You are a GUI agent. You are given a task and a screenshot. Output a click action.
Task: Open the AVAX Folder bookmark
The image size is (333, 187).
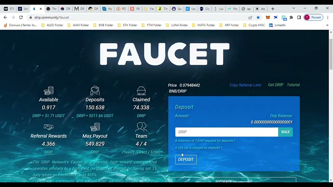coord(78,25)
